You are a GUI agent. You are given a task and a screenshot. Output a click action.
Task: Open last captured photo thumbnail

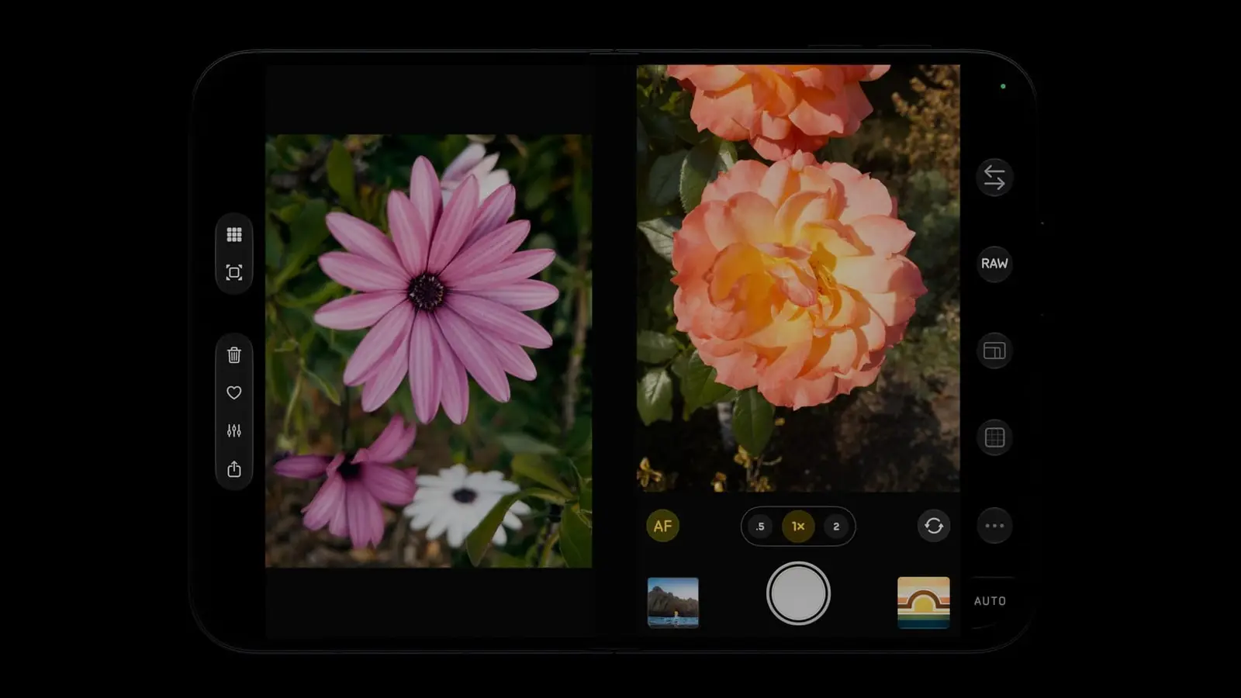pos(672,603)
